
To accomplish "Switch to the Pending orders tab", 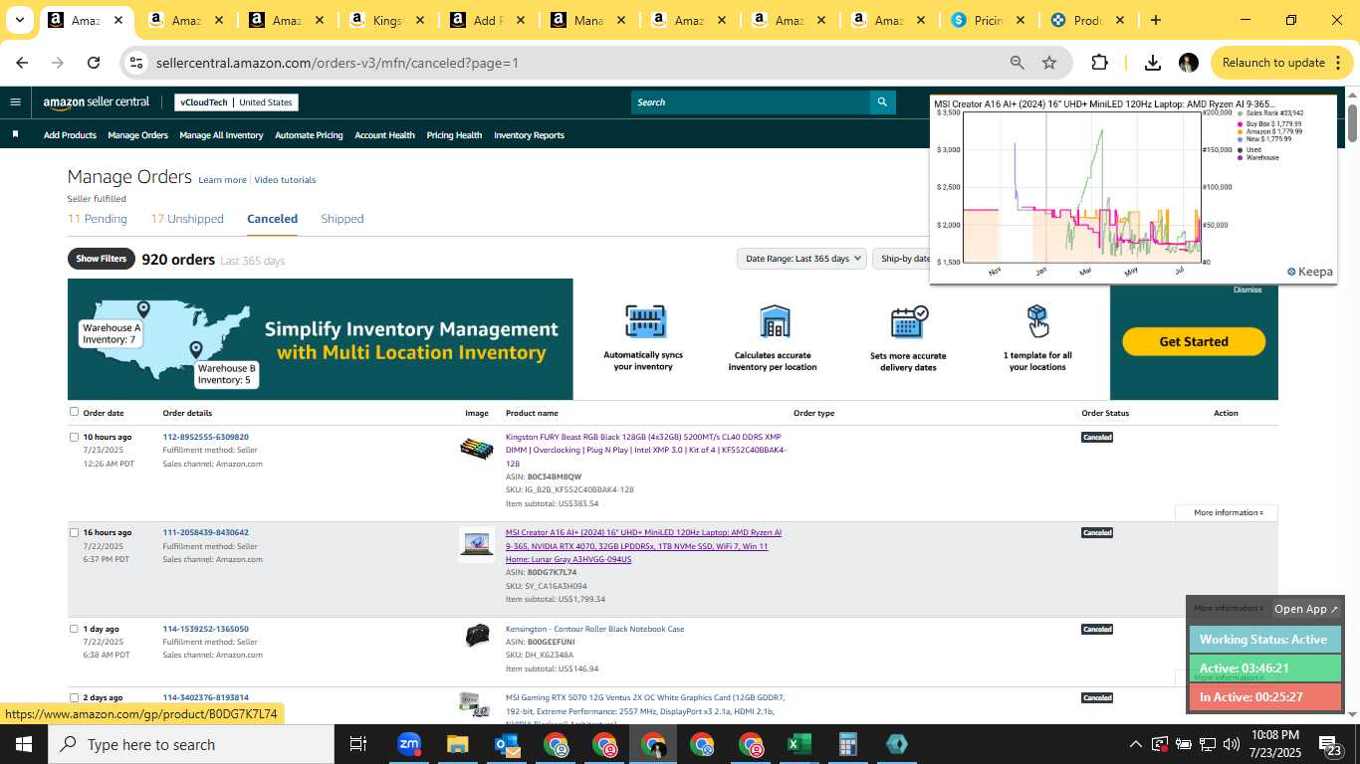I will point(98,219).
